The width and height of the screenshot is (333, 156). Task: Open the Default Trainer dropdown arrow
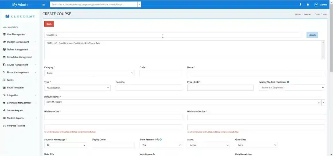coord(324,103)
